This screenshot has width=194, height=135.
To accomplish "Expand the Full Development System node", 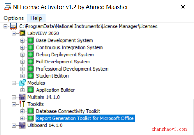I will pyautogui.click(x=22, y=62).
